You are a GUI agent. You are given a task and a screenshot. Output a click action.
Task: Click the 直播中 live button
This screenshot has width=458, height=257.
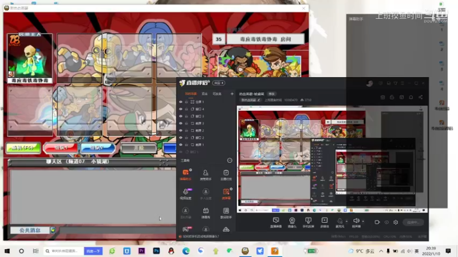pyautogui.click(x=413, y=222)
